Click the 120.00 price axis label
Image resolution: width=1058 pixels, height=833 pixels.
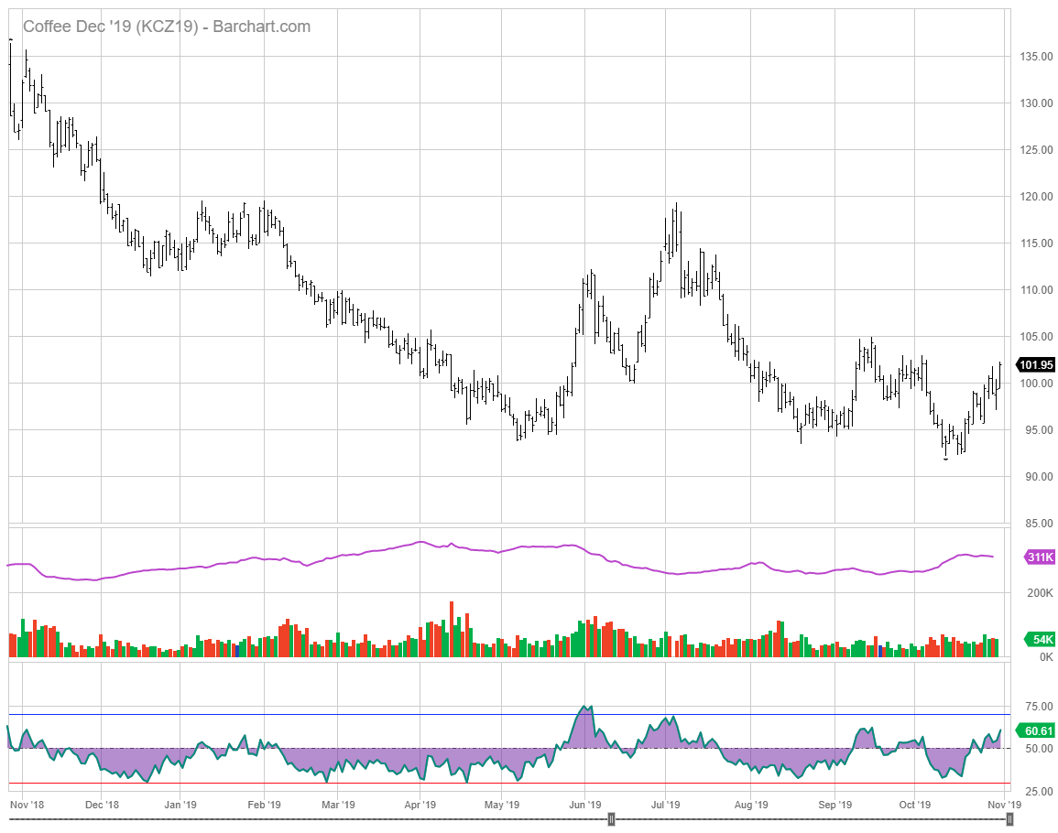pos(1036,196)
